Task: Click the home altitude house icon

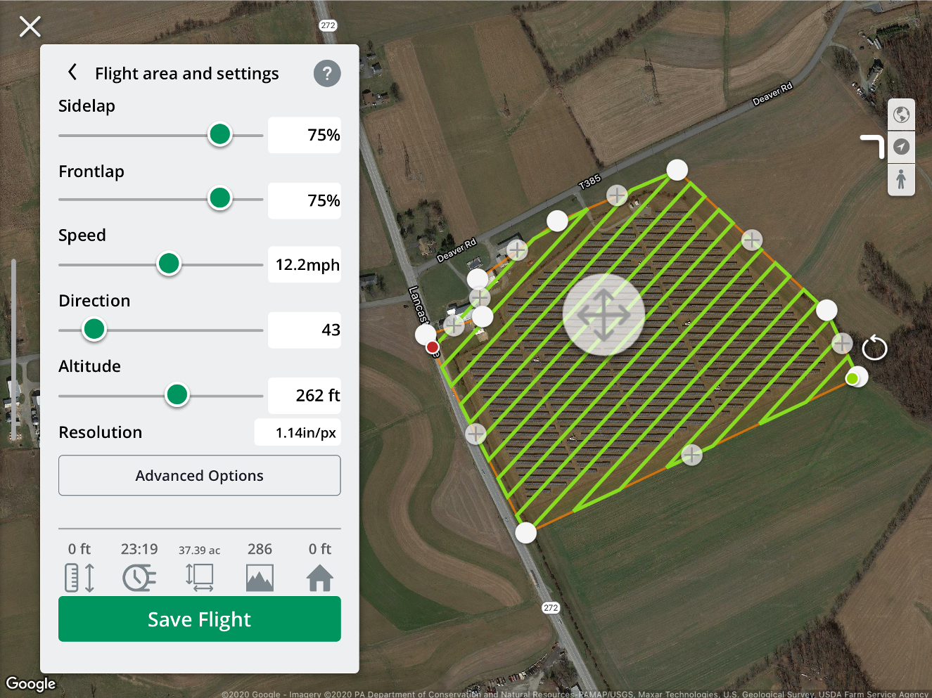Action: pos(320,578)
